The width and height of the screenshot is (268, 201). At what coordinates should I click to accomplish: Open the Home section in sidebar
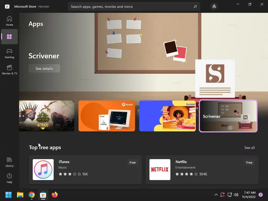point(9,21)
